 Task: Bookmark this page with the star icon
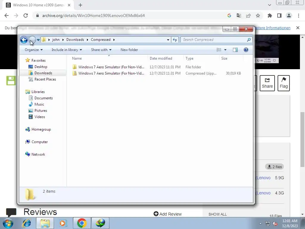tap(258, 16)
